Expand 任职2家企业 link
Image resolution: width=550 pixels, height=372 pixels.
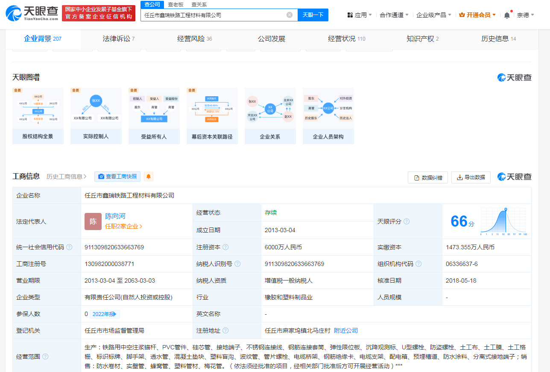[x=124, y=227]
